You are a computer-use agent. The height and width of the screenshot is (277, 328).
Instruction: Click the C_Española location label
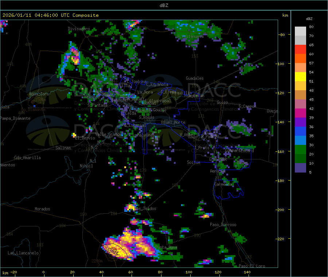pos(157,84)
